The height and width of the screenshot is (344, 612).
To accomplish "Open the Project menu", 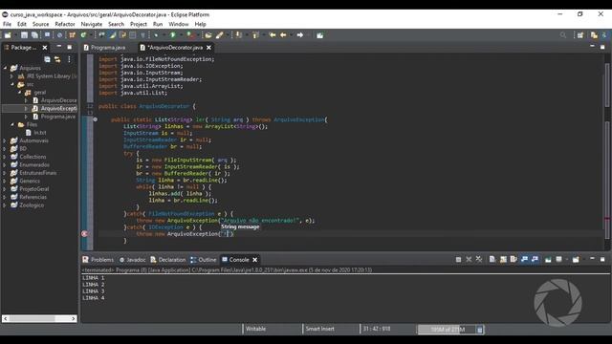I will [139, 24].
